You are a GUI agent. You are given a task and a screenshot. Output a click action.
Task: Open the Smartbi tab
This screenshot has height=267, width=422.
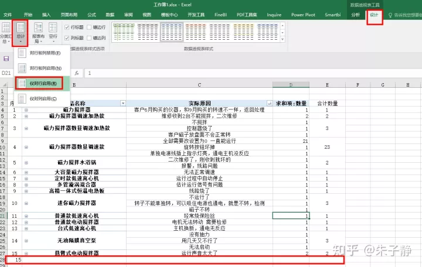point(333,15)
